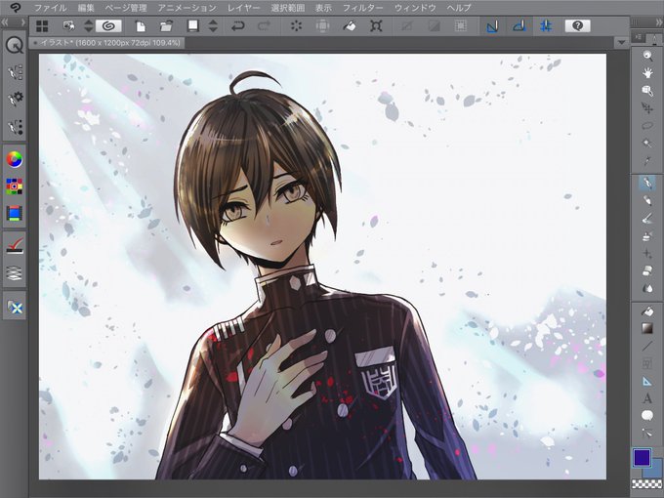Image resolution: width=664 pixels, height=498 pixels.
Task: Select the Pencil tool
Action: [x=647, y=201]
